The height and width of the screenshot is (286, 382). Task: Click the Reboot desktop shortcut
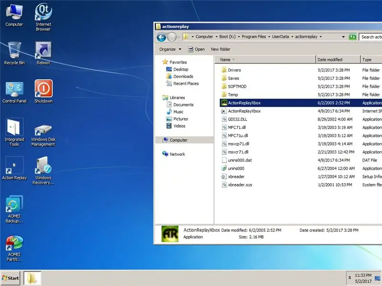[43, 53]
